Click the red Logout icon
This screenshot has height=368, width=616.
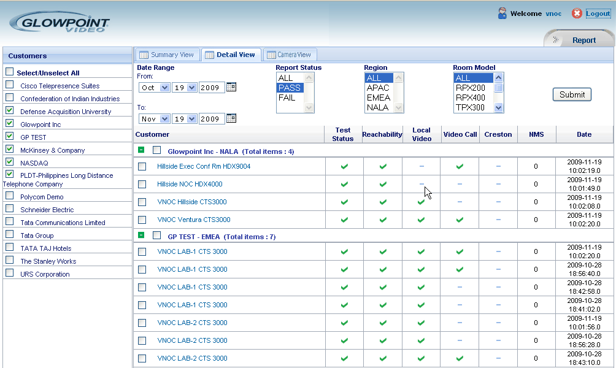coord(577,13)
